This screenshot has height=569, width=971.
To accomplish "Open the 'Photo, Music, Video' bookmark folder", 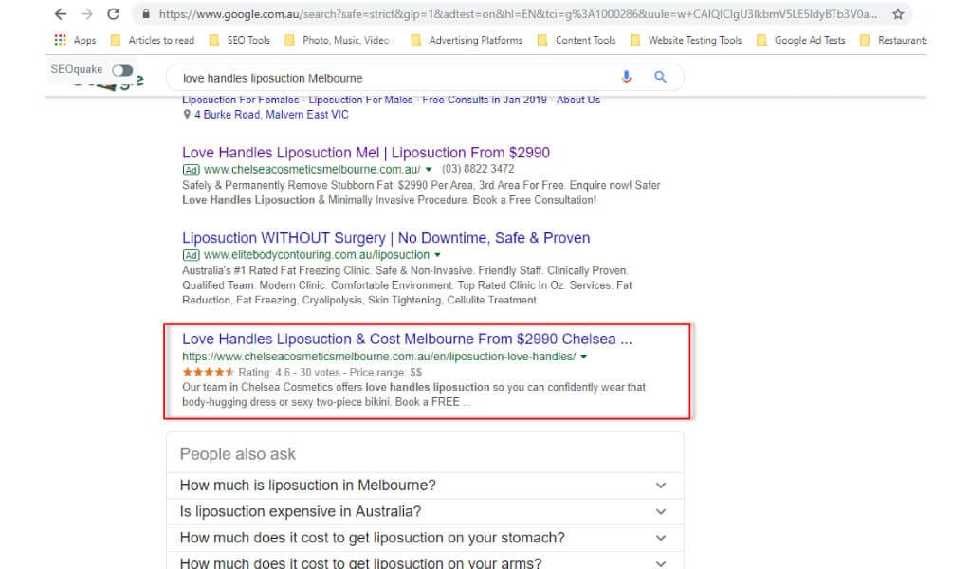I will pyautogui.click(x=337, y=40).
